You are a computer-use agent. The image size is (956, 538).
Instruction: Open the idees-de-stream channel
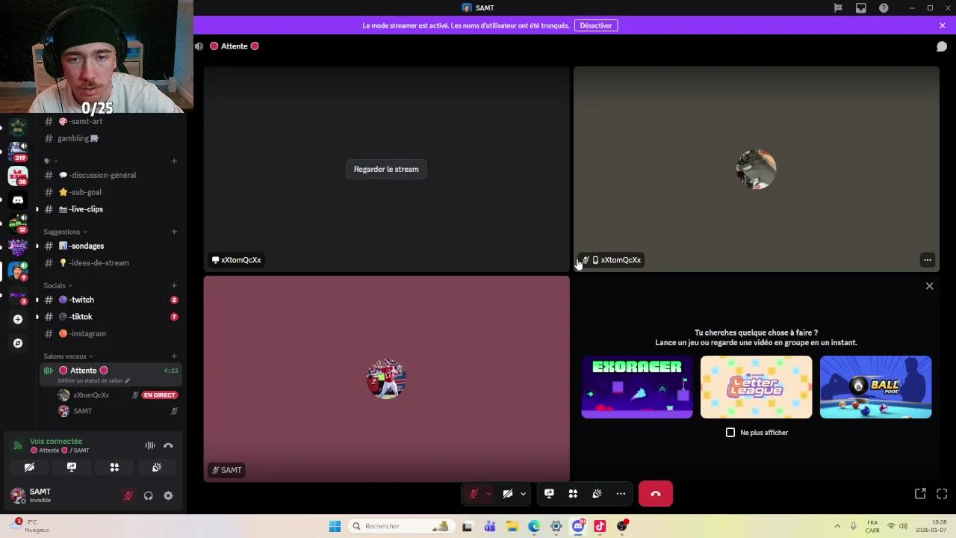click(110, 263)
